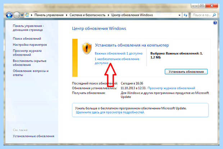Image resolution: width=223 pixels, height=149 pixels.
Task: Open the recent pages dropdown arrow
Action: pos(22,15)
